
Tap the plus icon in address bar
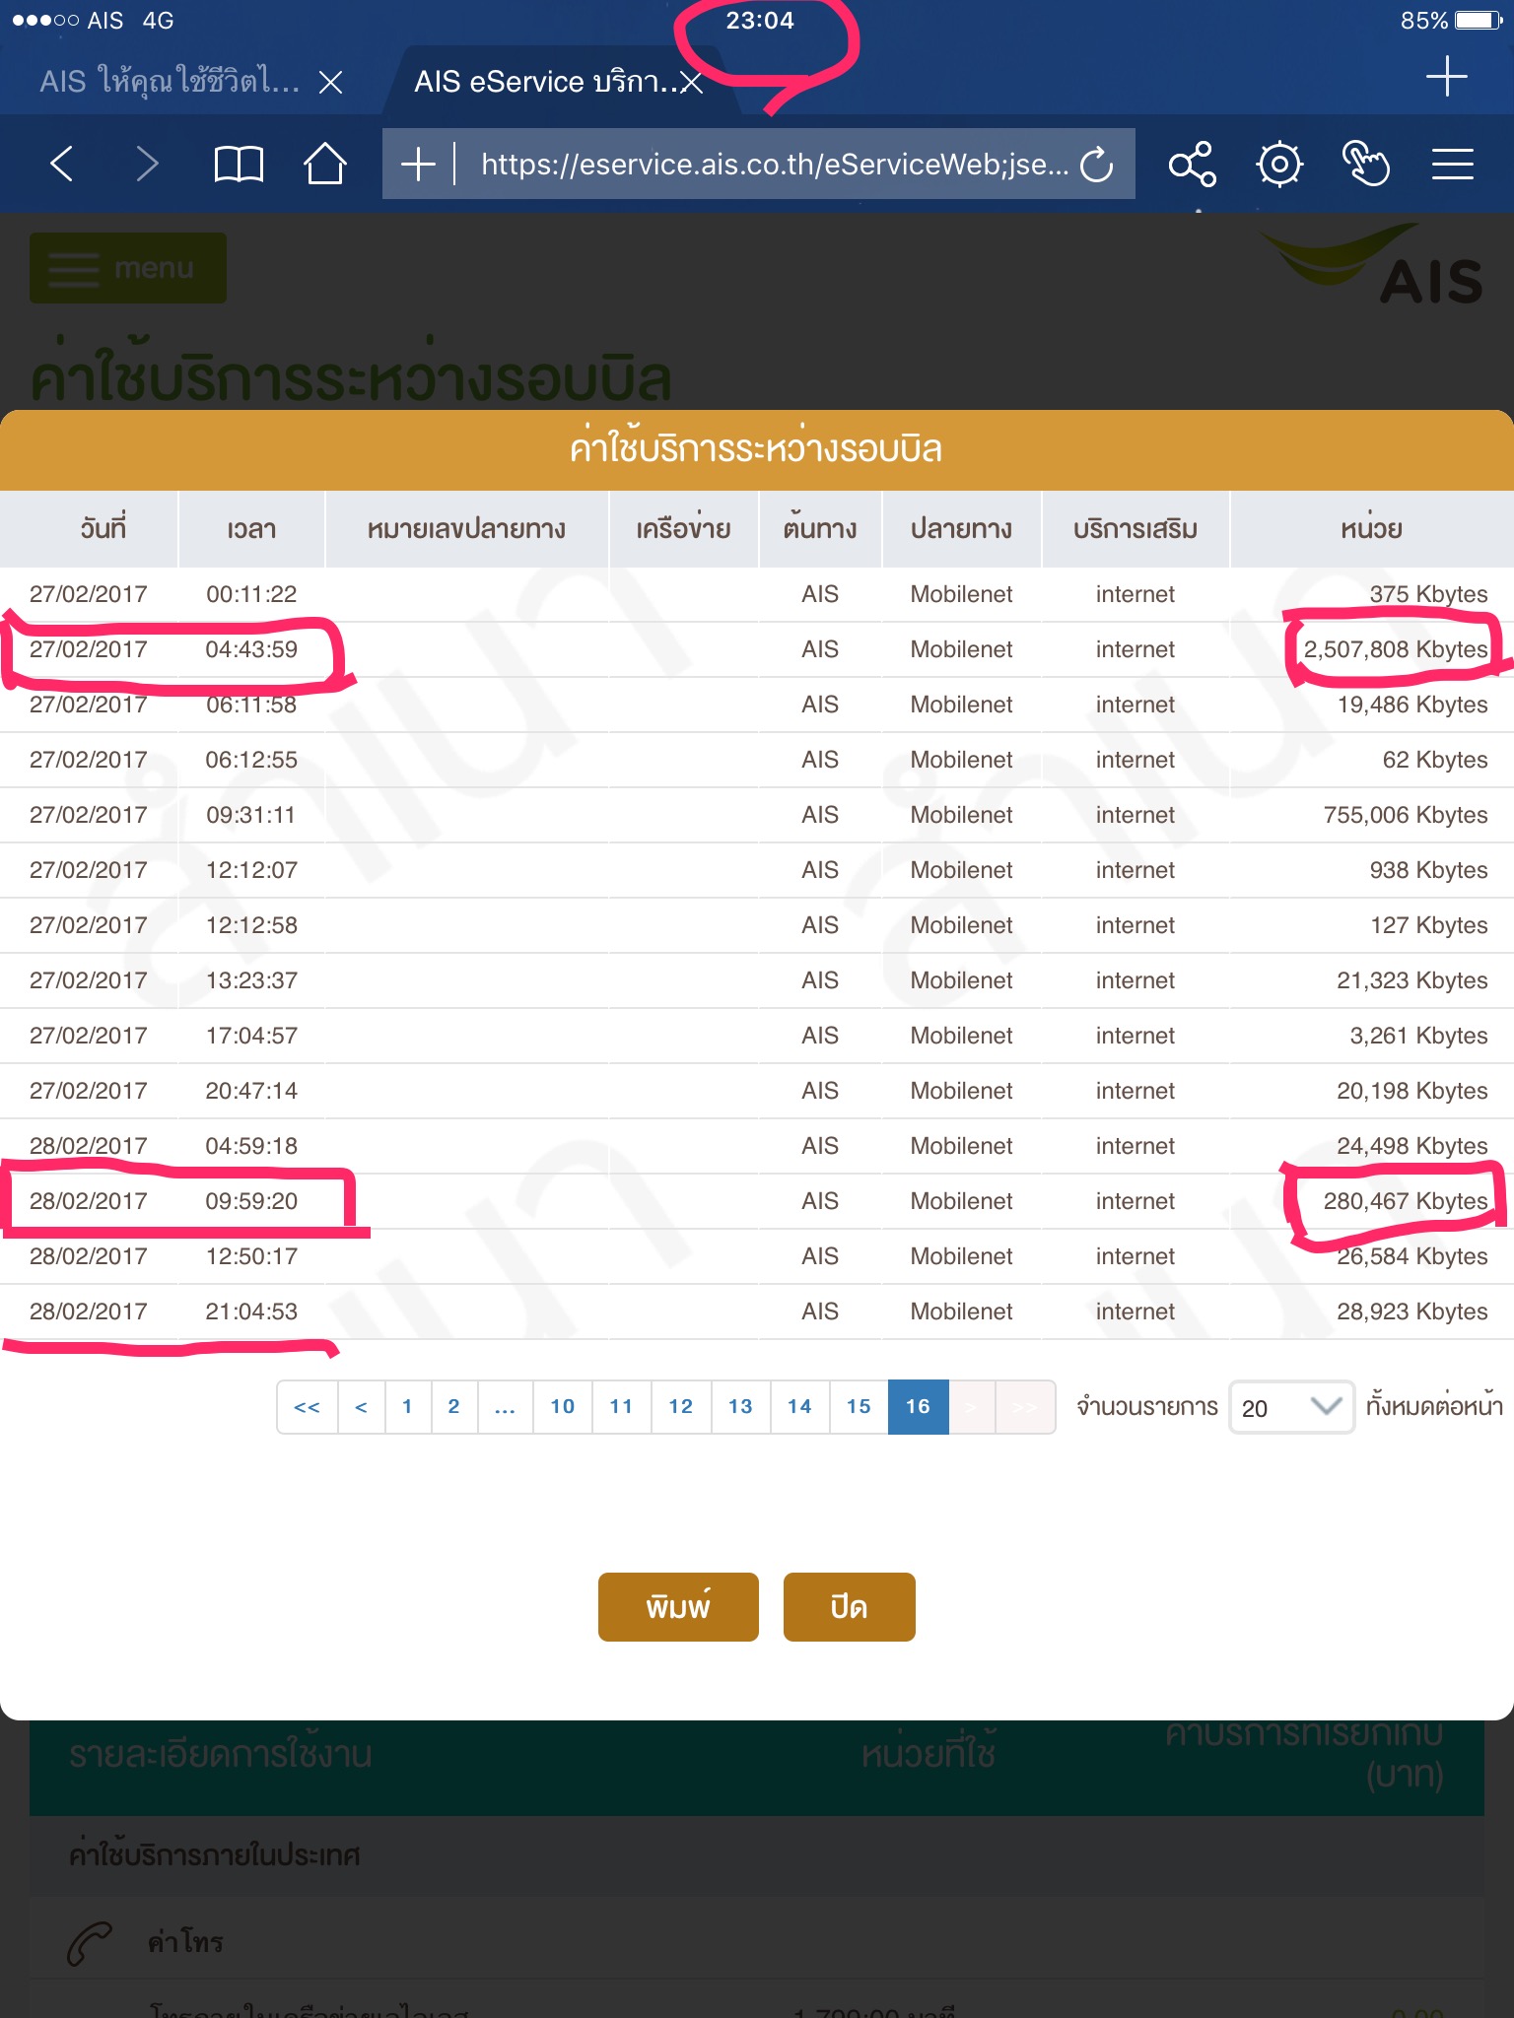(418, 164)
